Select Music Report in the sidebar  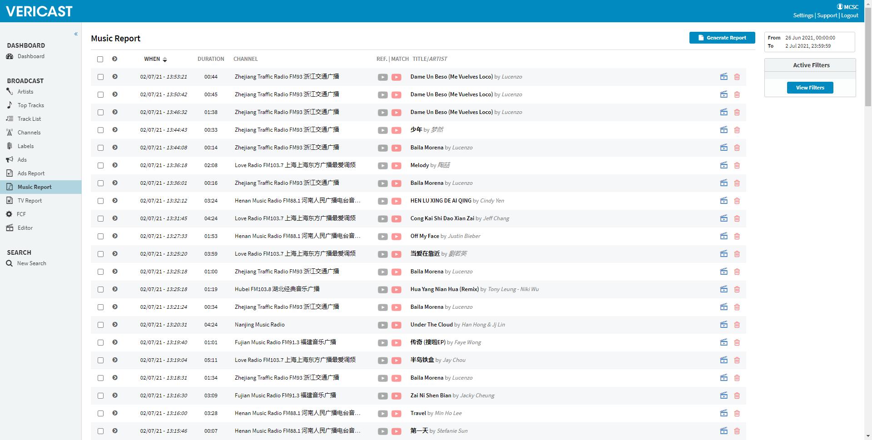35,187
